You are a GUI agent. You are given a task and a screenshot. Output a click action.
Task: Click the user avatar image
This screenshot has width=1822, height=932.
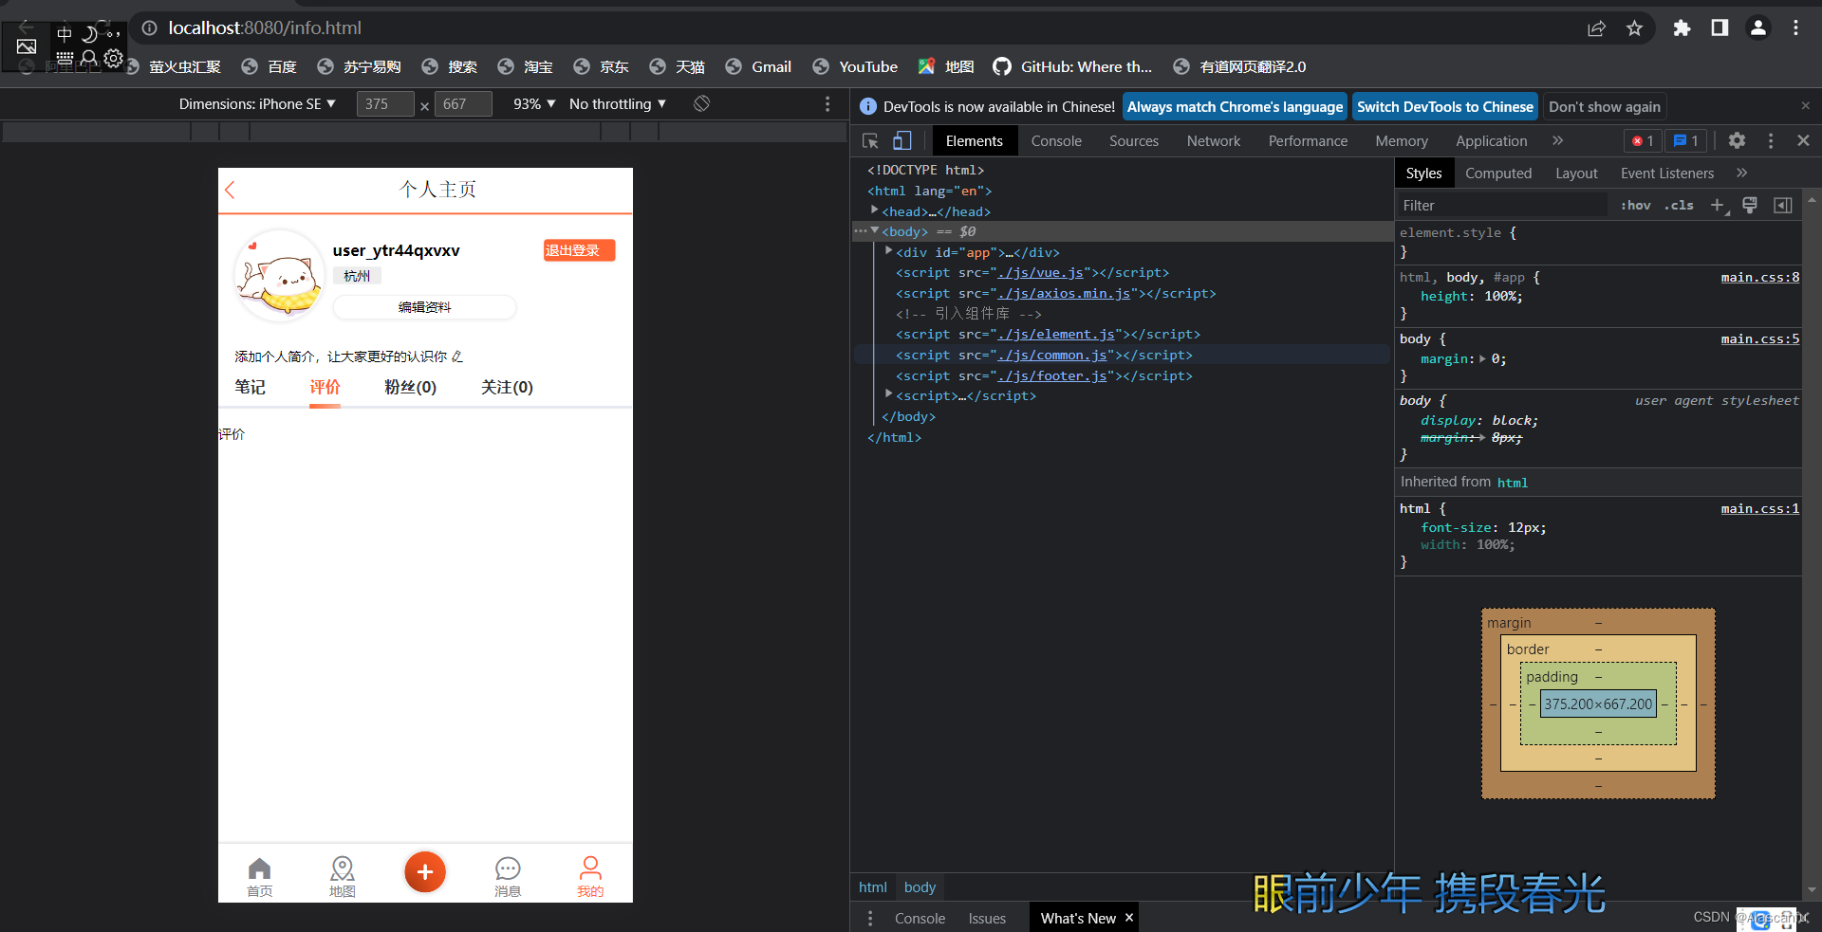[x=279, y=276]
